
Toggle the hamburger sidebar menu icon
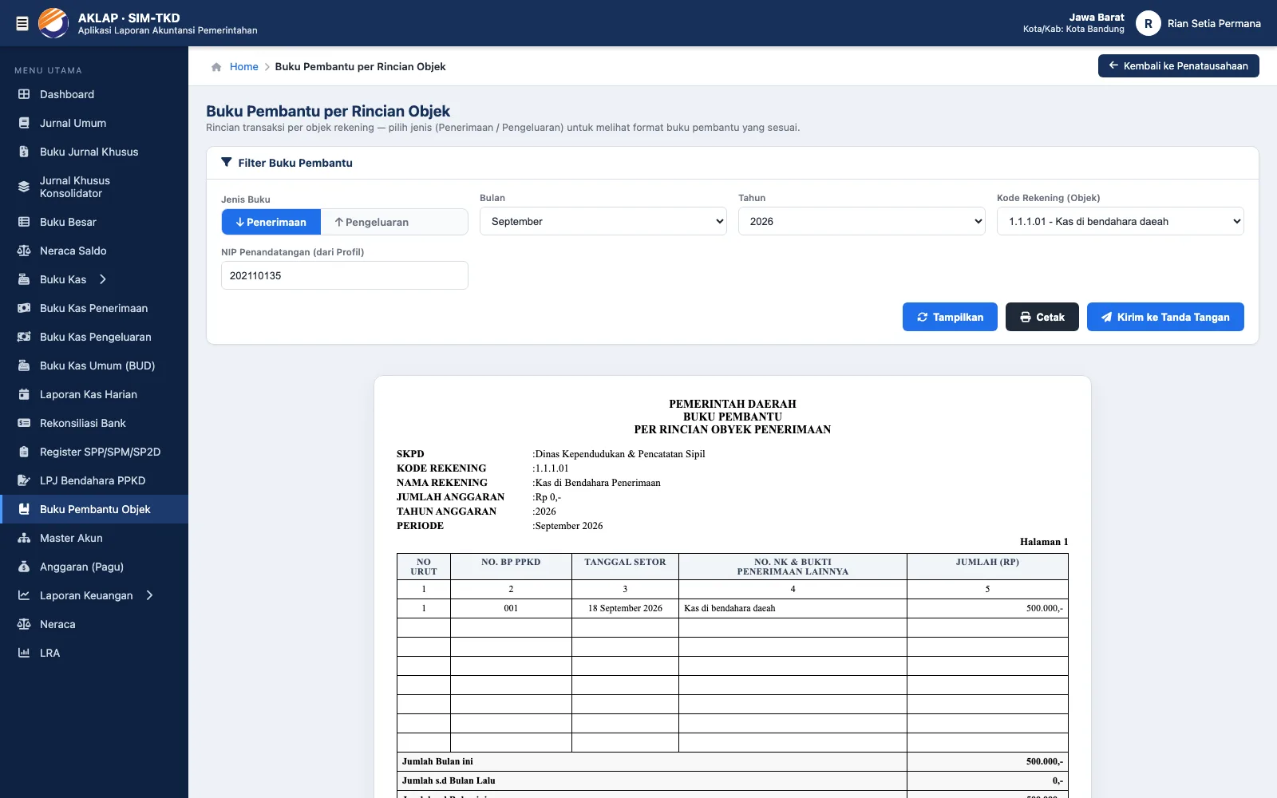coord(22,24)
